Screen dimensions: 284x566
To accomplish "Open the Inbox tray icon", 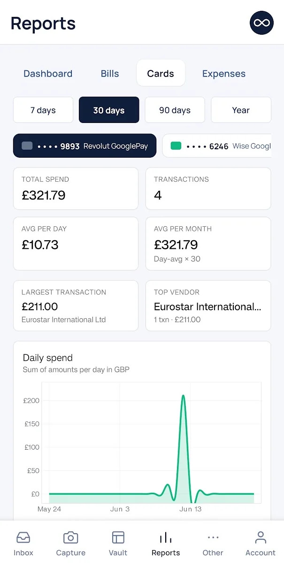I will 23,537.
